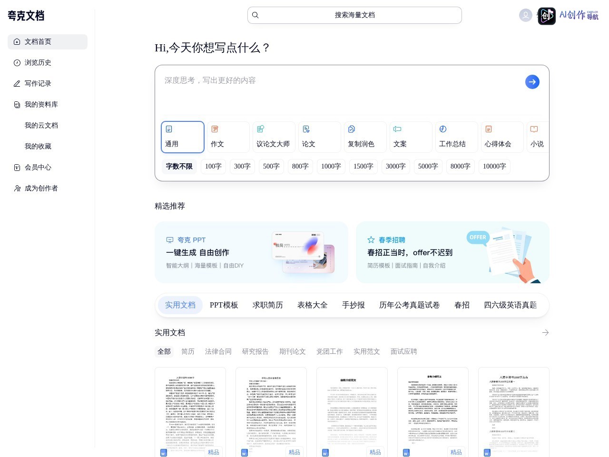The image size is (609, 457).
Task: Switch to the 求职简历 tab
Action: [x=268, y=305]
